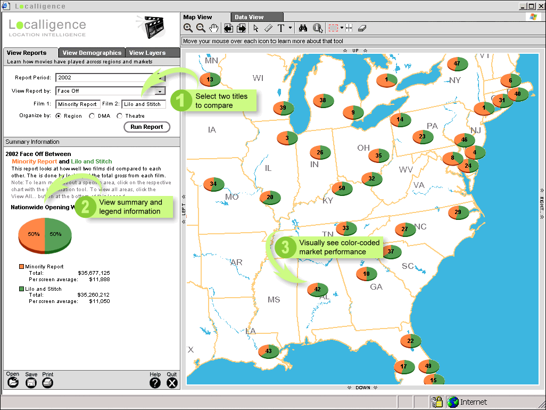The height and width of the screenshot is (410, 546).
Task: Go to the previous map extent
Action: click(228, 28)
